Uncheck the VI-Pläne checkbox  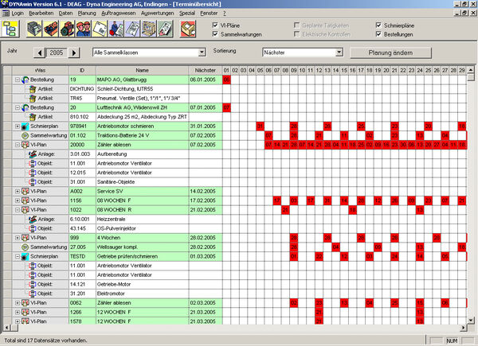[x=216, y=25]
